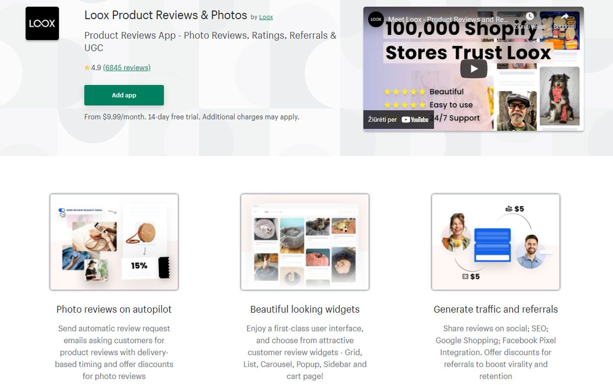Click the Product Reviews App subtitle text

[x=210, y=41]
